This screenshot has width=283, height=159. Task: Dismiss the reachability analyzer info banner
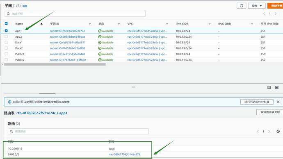278,102
